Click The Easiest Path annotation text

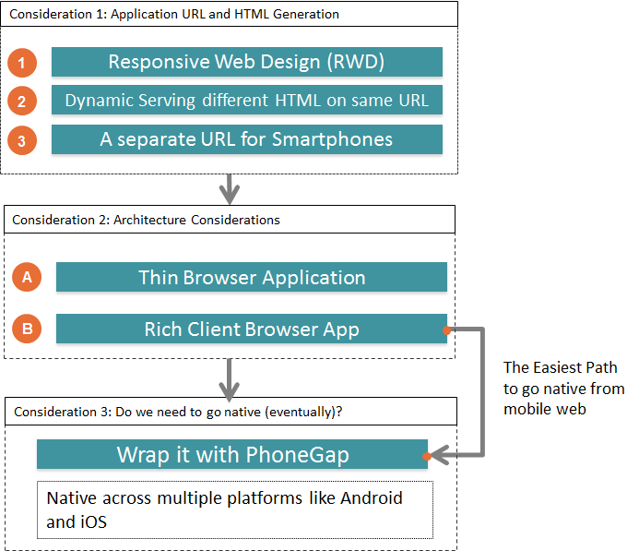[563, 388]
